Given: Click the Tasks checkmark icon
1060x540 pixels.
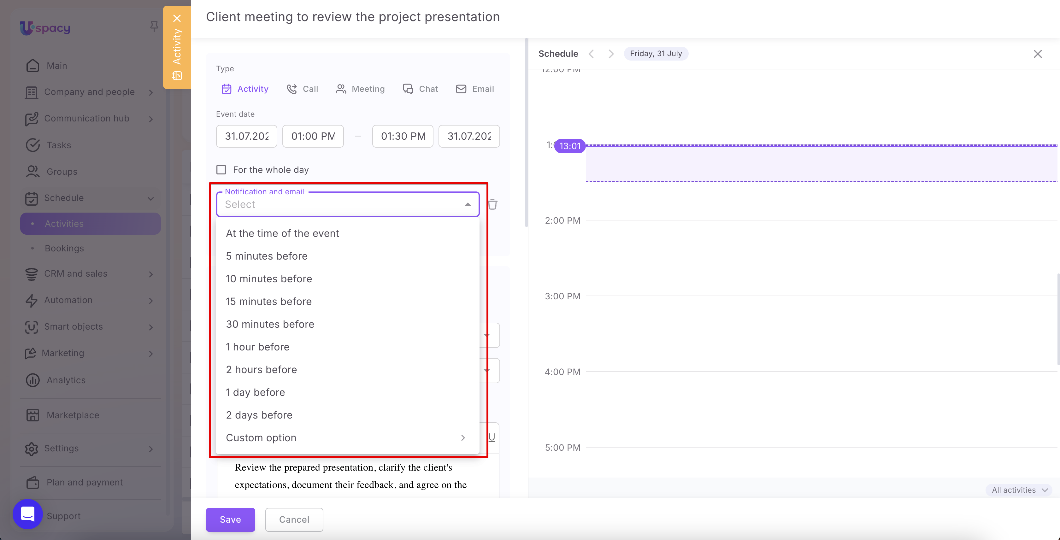Looking at the screenshot, I should (x=32, y=145).
